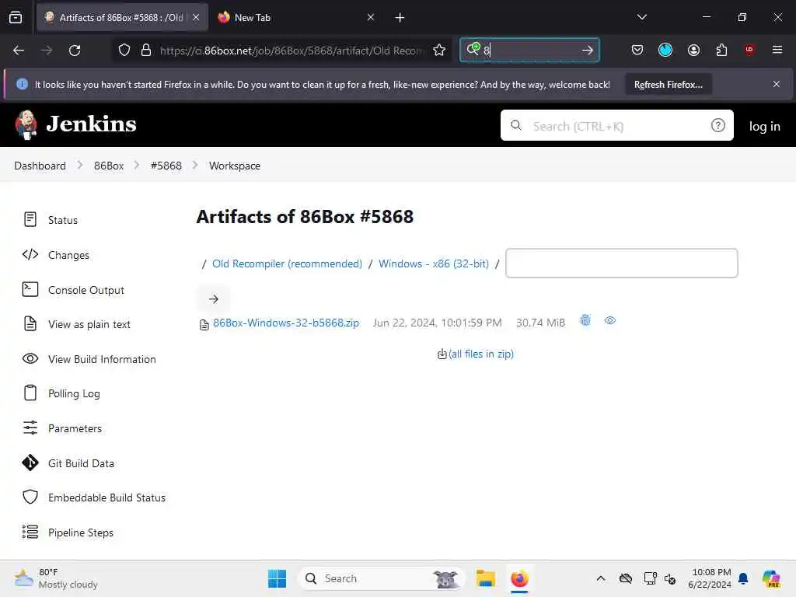Reload the current page
Screen dimensions: 796x597
pos(75,51)
